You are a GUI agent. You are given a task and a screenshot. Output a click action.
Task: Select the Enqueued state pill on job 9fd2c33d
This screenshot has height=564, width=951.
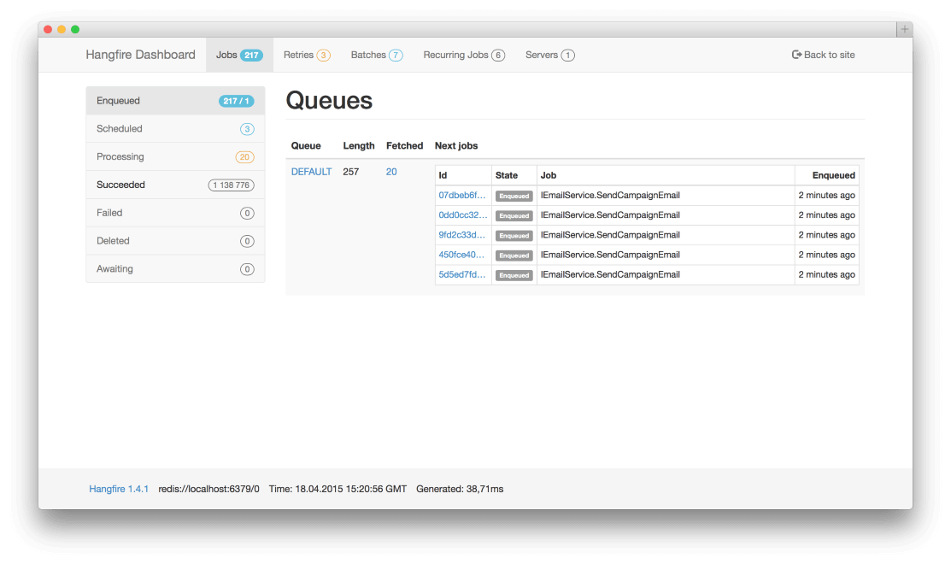coord(514,235)
